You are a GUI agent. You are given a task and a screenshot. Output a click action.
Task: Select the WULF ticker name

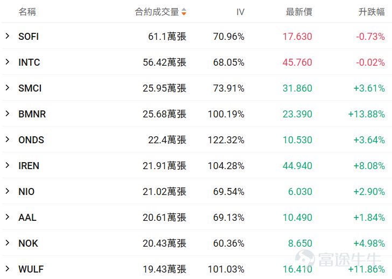pyautogui.click(x=31, y=269)
